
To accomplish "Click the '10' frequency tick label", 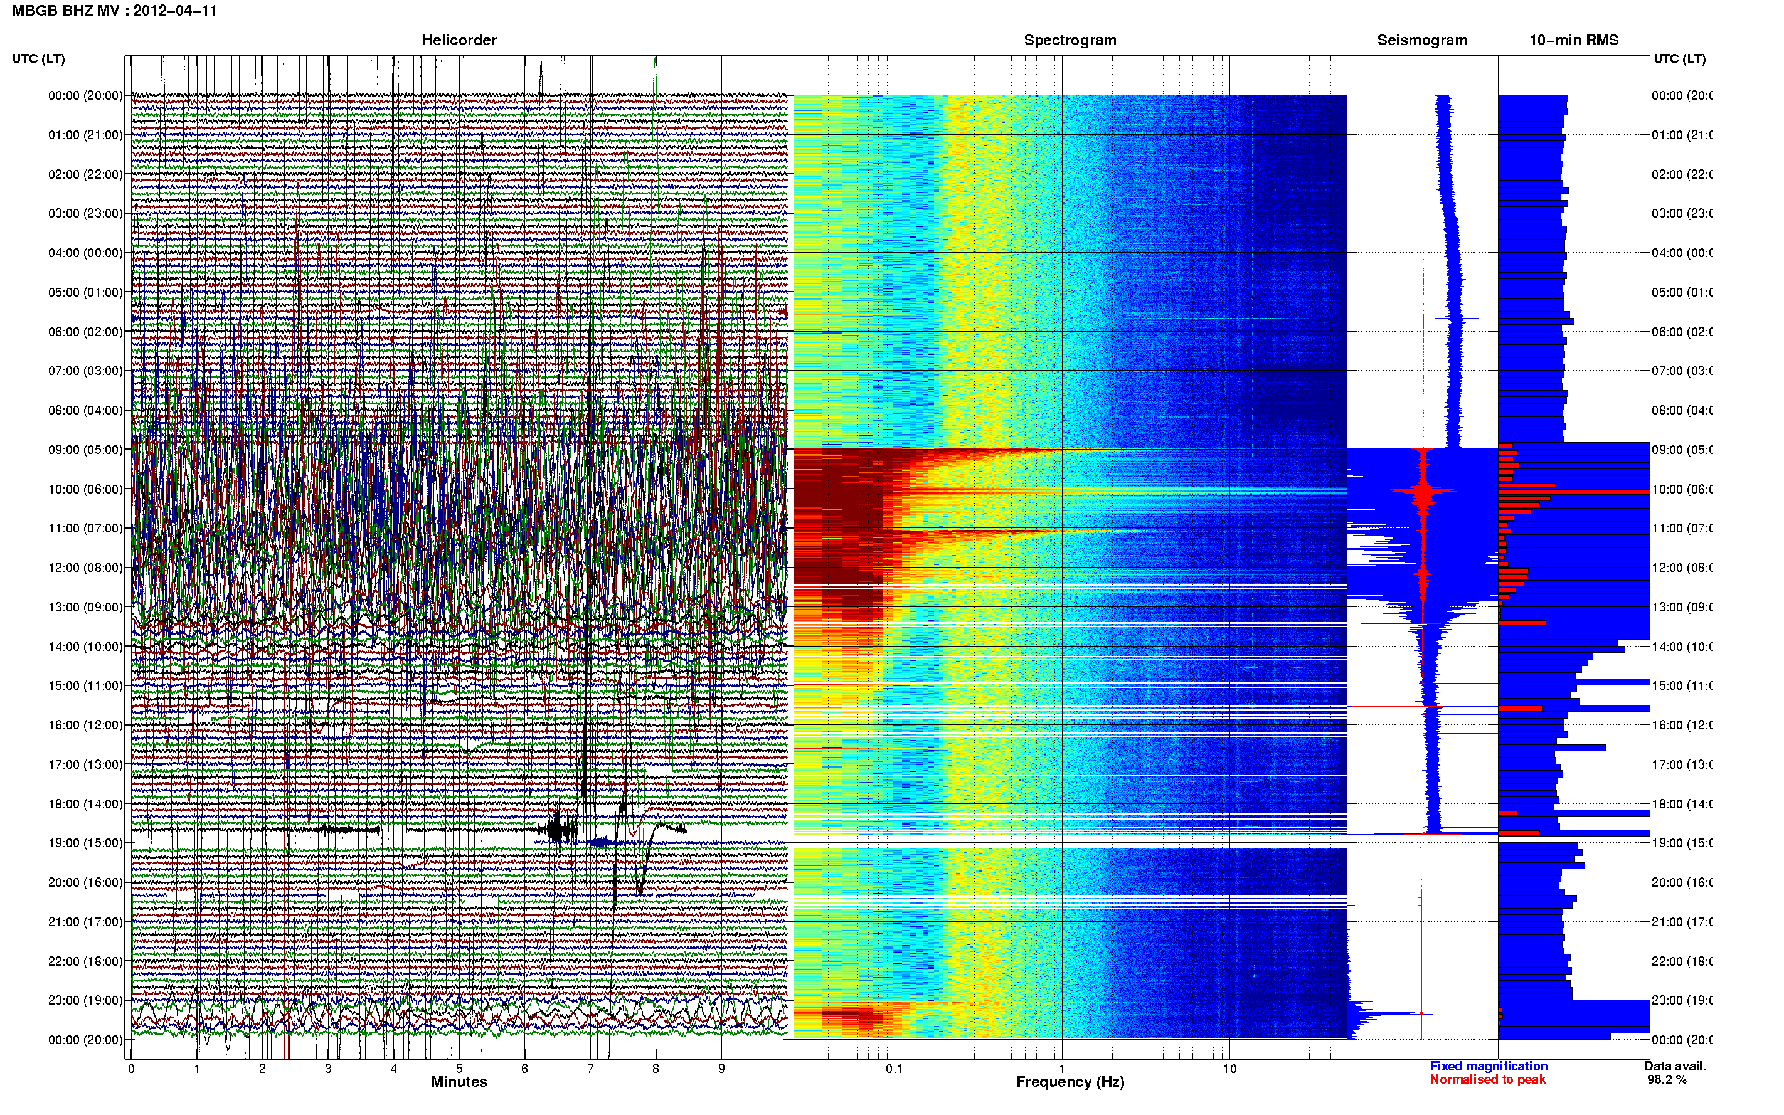I will [x=1229, y=1069].
